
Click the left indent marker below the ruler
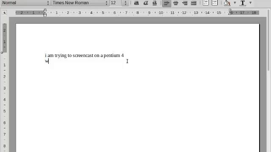pos(45,15)
